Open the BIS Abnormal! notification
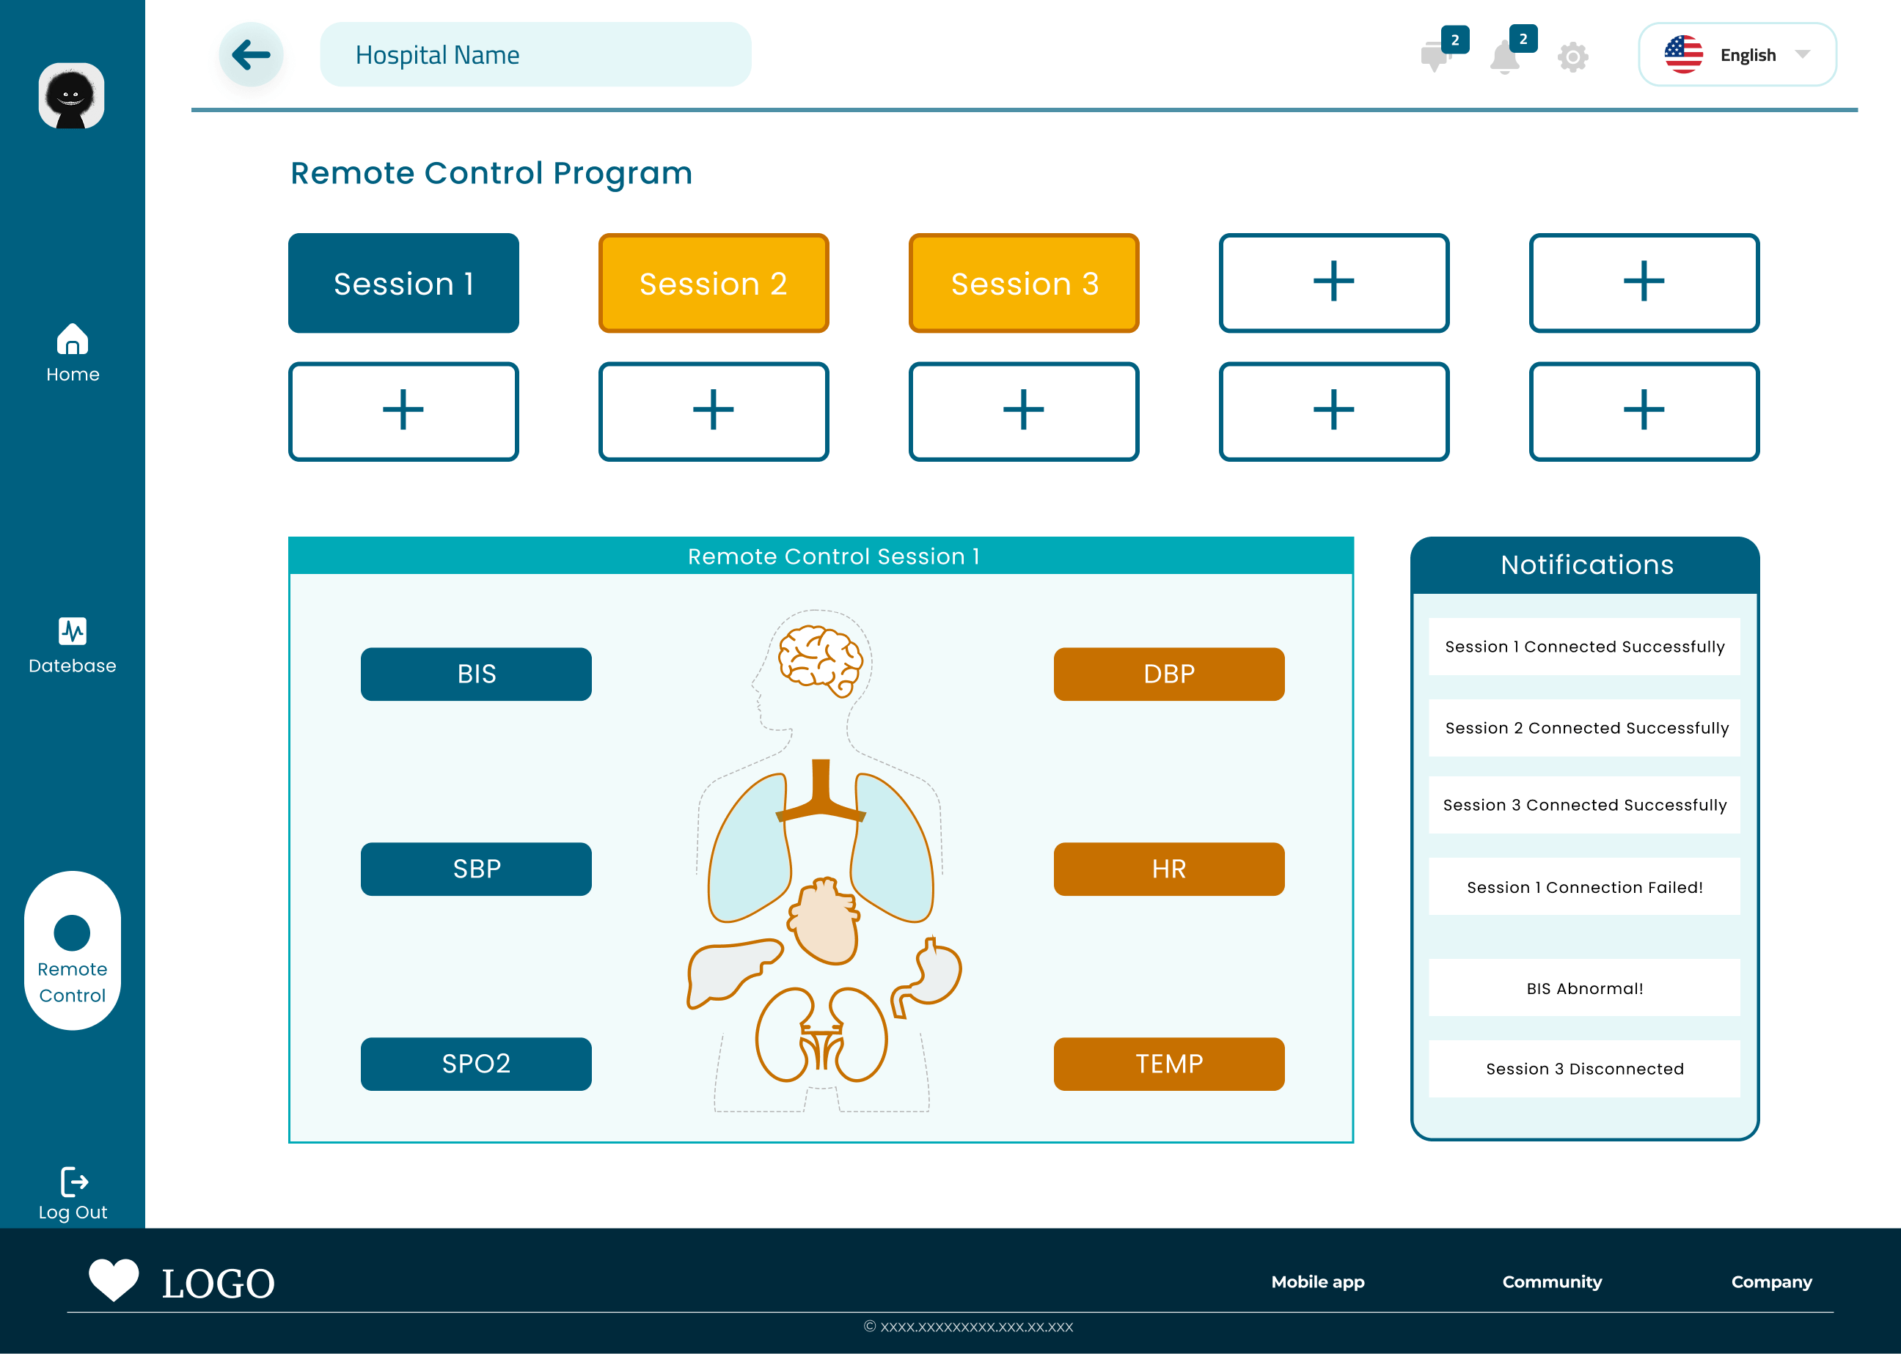 pos(1584,988)
